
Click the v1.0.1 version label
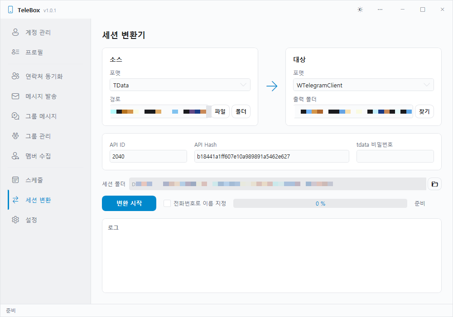click(50, 10)
